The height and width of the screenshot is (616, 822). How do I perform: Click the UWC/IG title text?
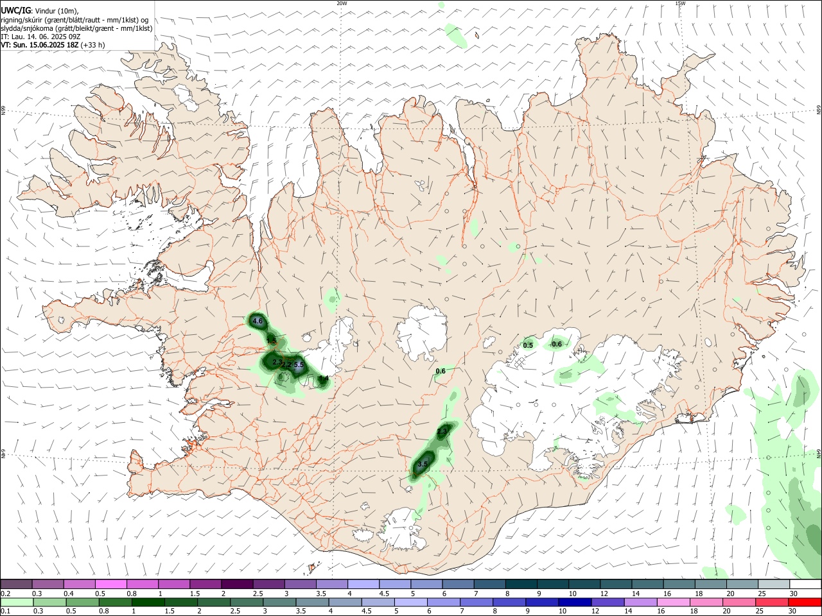click(x=15, y=11)
